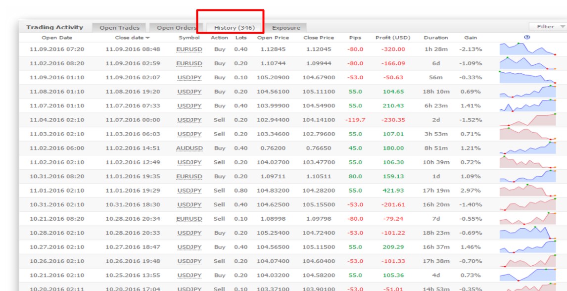Viewport: 567px width, 291px height.
Task: Sort trades by Action column header
Action: pyautogui.click(x=219, y=38)
